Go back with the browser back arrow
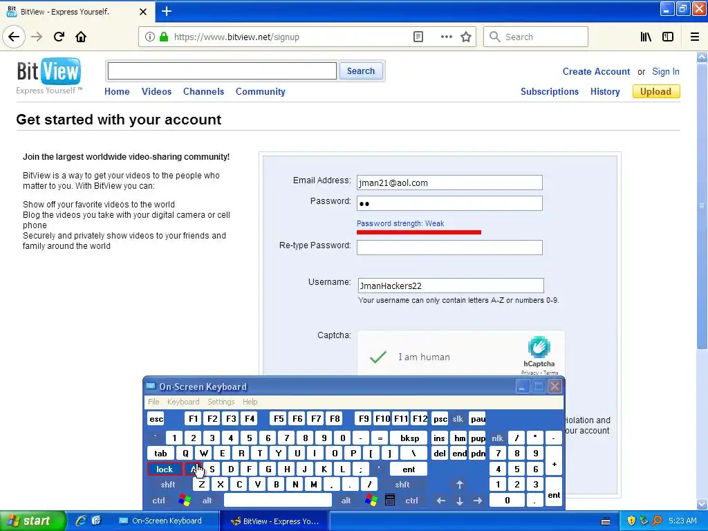Viewport: 708px width, 531px height. click(x=14, y=37)
